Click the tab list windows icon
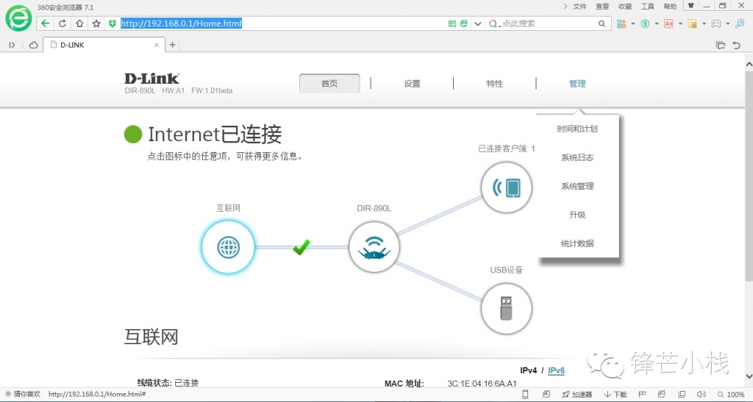 721,45
